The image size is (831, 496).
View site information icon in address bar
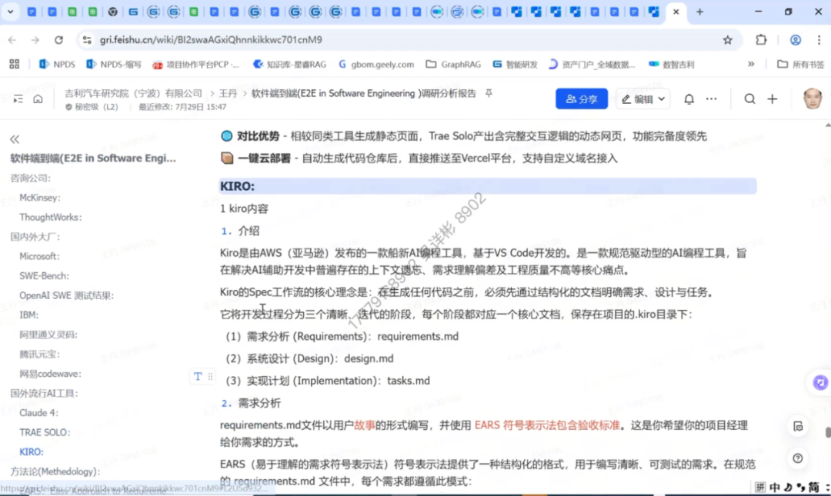(87, 40)
